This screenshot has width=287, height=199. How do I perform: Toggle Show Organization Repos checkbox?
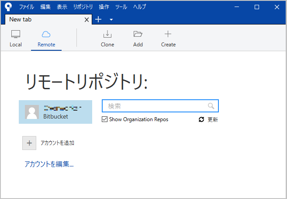click(x=104, y=119)
